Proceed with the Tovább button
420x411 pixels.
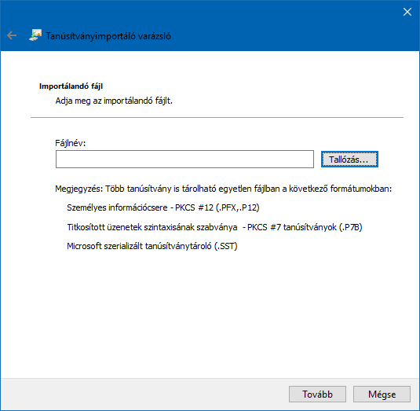point(317,394)
